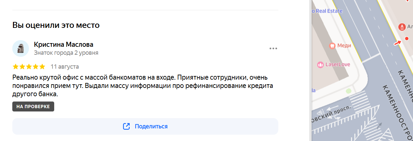Click the Поделиться button

coord(145,126)
